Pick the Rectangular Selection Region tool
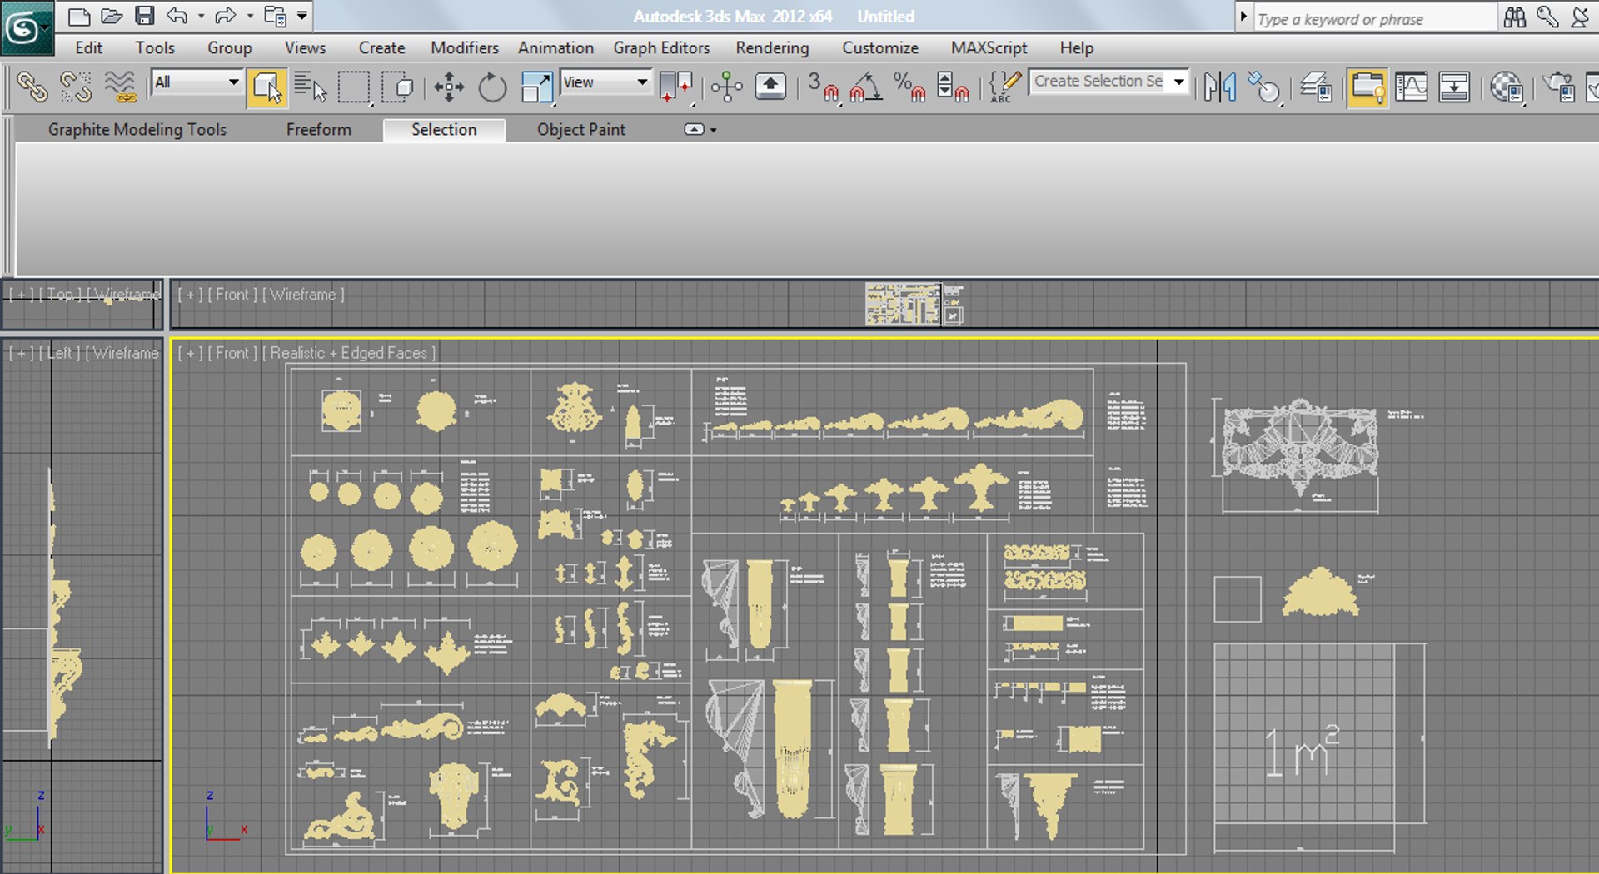 (353, 87)
